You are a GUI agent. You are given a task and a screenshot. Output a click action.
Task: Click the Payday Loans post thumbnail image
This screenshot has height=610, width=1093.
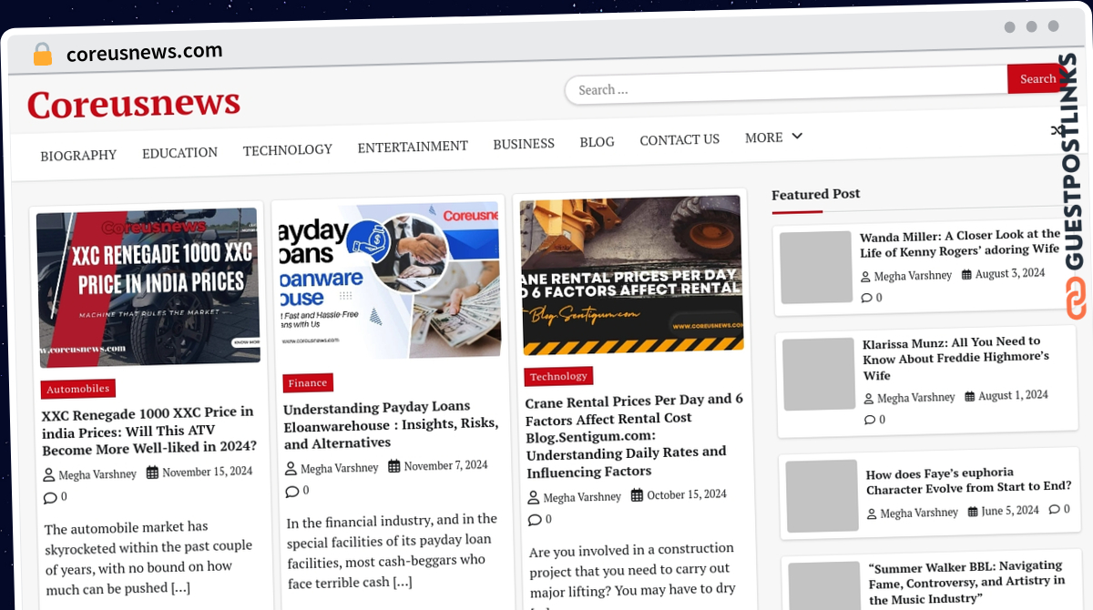390,280
